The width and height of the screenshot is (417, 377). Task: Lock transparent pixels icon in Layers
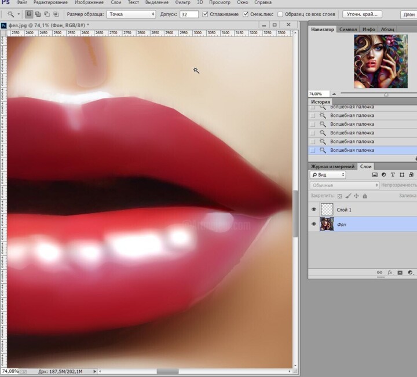339,196
